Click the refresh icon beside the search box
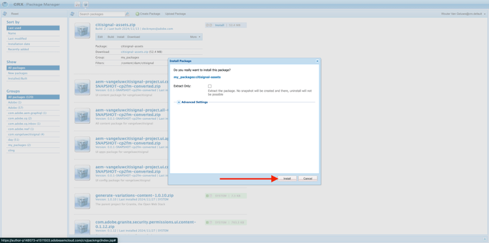489x243 pixels. point(72,14)
